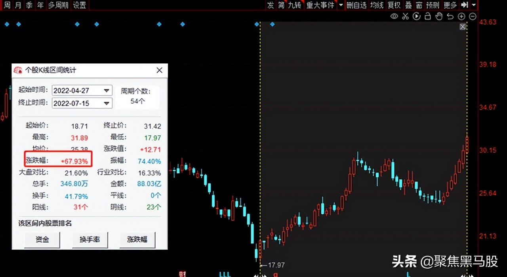This screenshot has height=277, width=507.
Task: Toggle the 叠 overlay option
Action: click(x=408, y=5)
